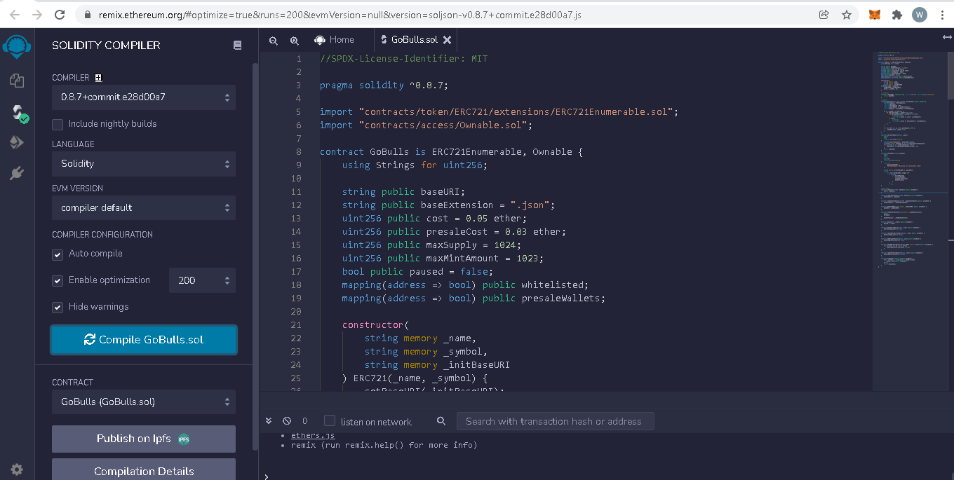Screen dimensions: 954x480
Task: Uncheck Hide warnings
Action: (58, 307)
